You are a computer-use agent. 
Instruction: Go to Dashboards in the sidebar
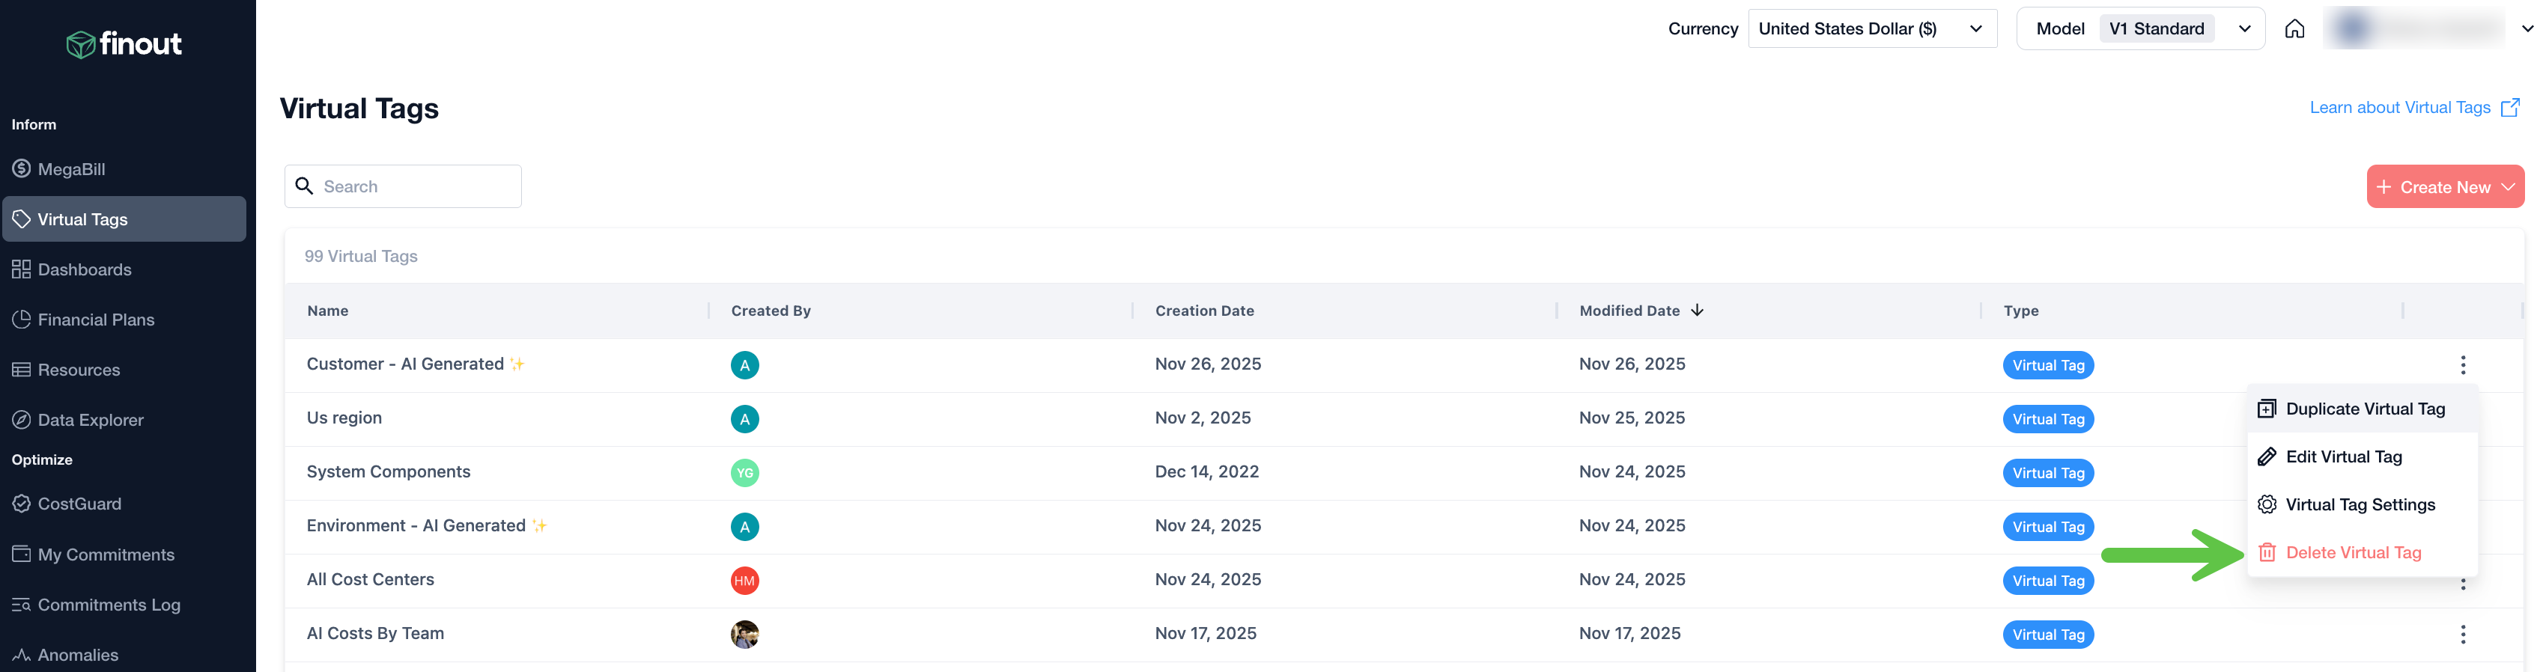84,270
